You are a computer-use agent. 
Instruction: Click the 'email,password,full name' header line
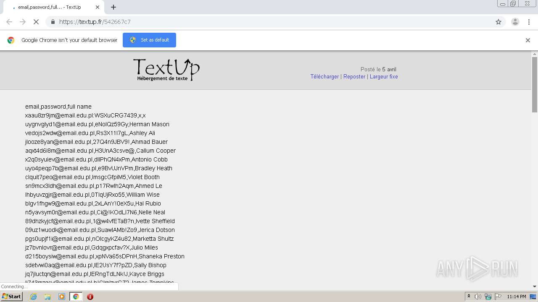click(x=58, y=107)
